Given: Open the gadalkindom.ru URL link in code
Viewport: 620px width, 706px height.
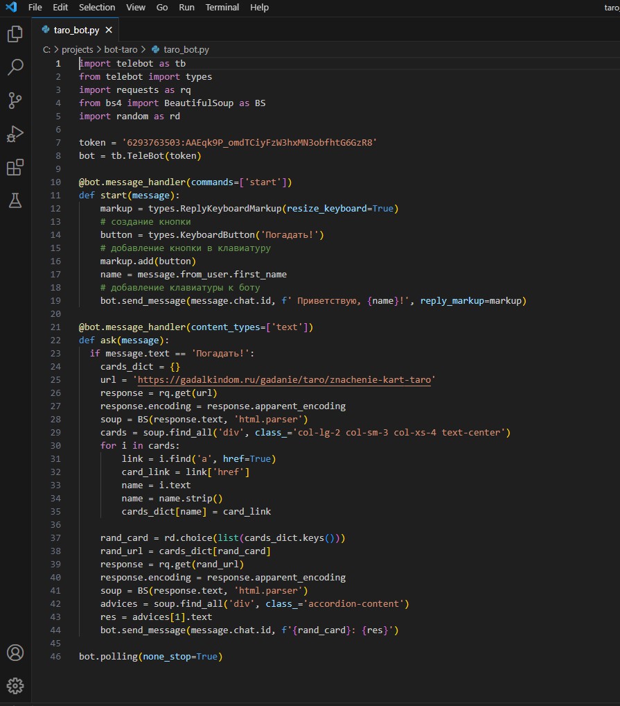Looking at the screenshot, I should click(284, 379).
